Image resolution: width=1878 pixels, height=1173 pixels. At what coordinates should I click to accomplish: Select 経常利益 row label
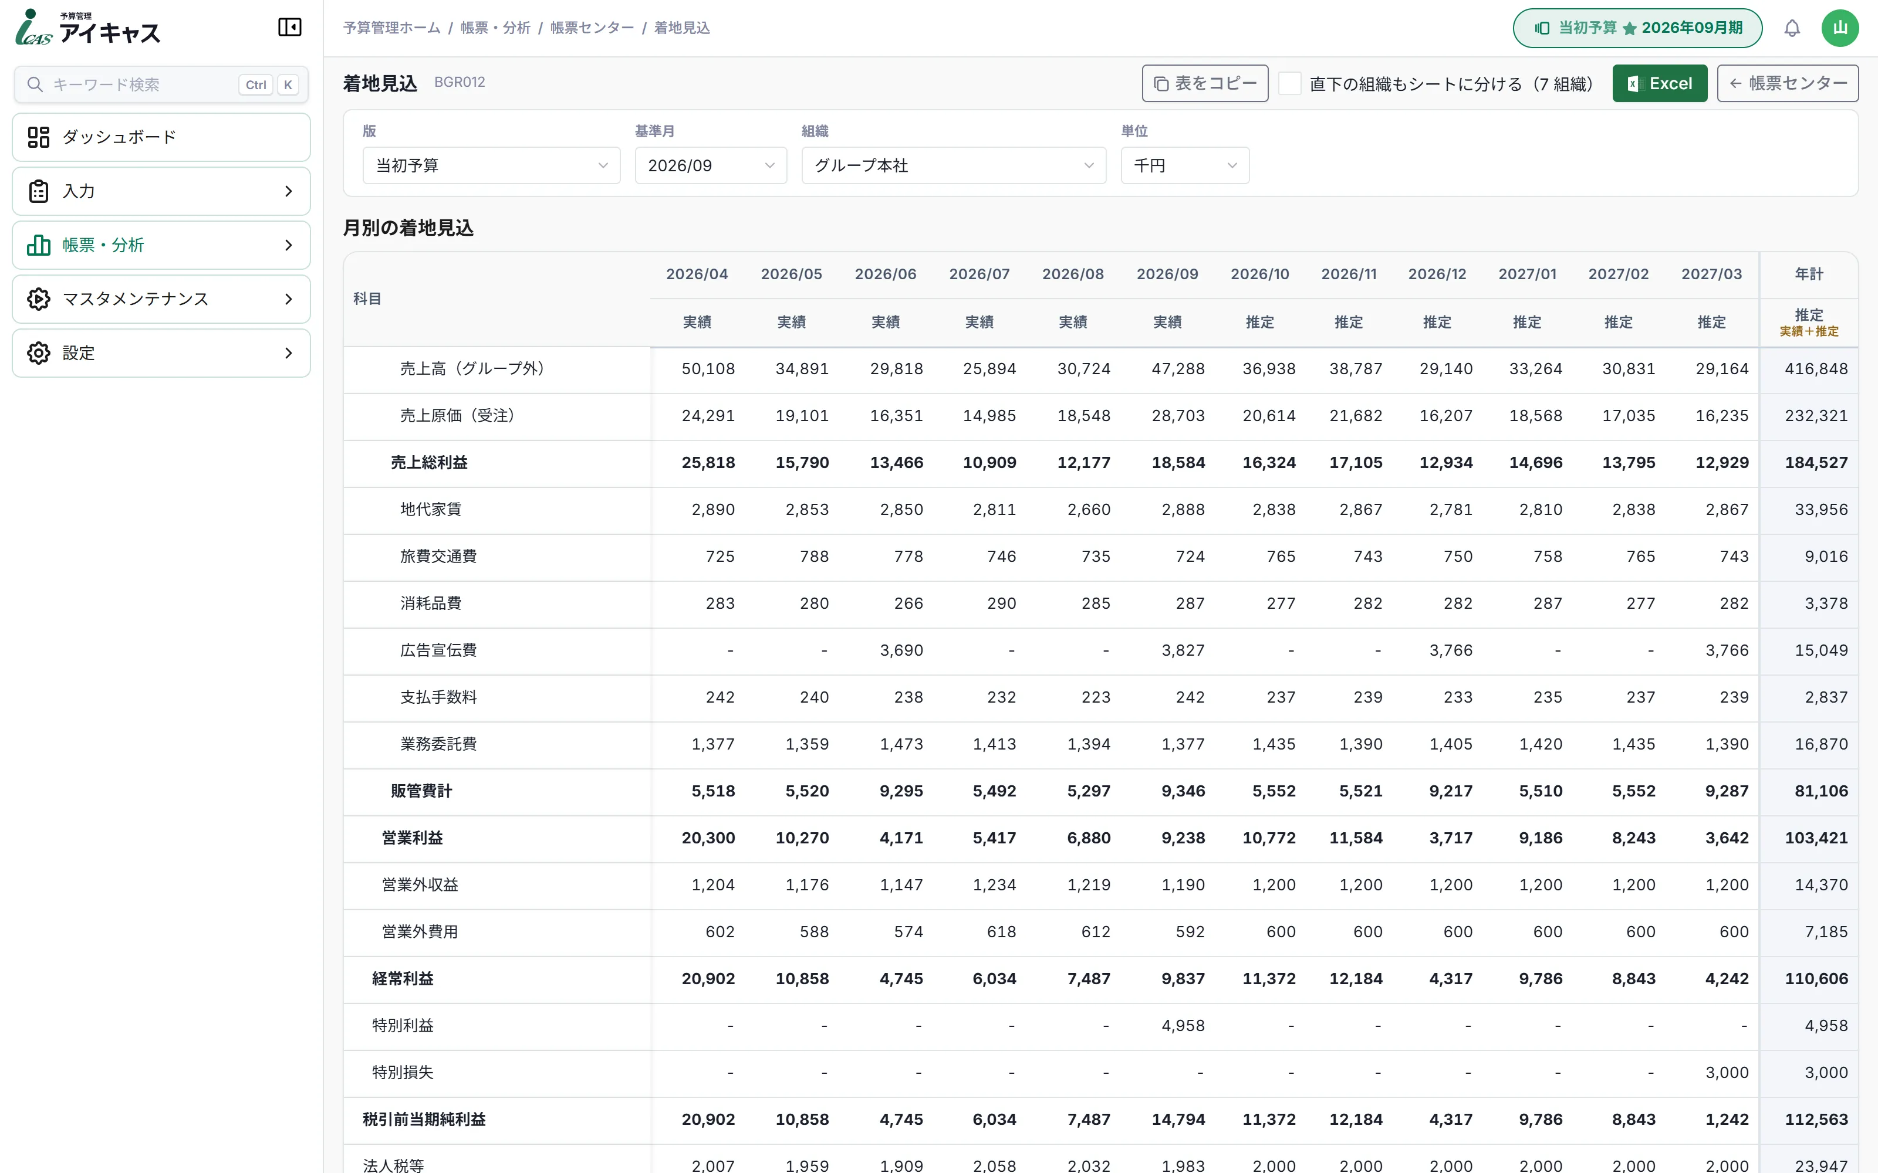[403, 979]
